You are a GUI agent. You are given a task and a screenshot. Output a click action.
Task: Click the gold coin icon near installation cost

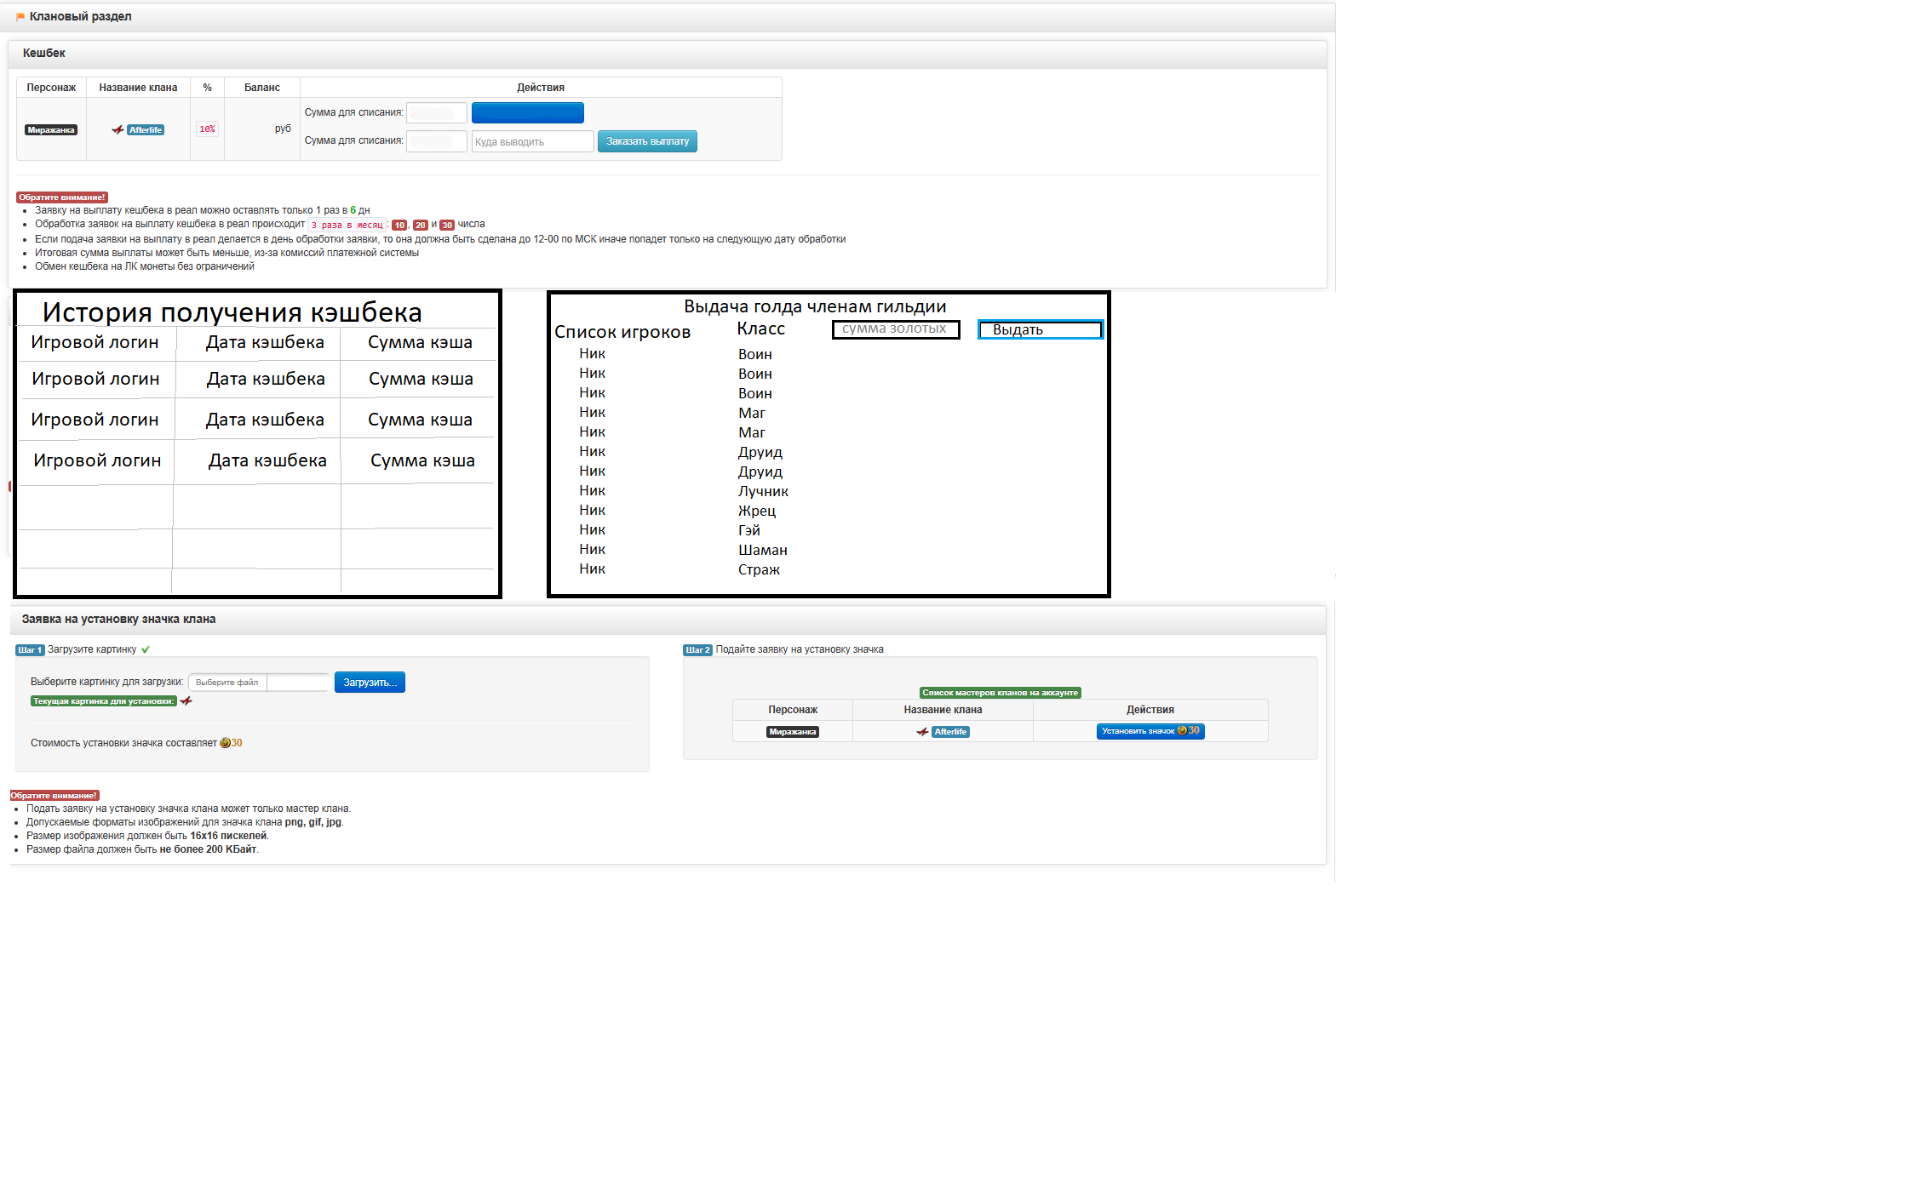tap(225, 743)
